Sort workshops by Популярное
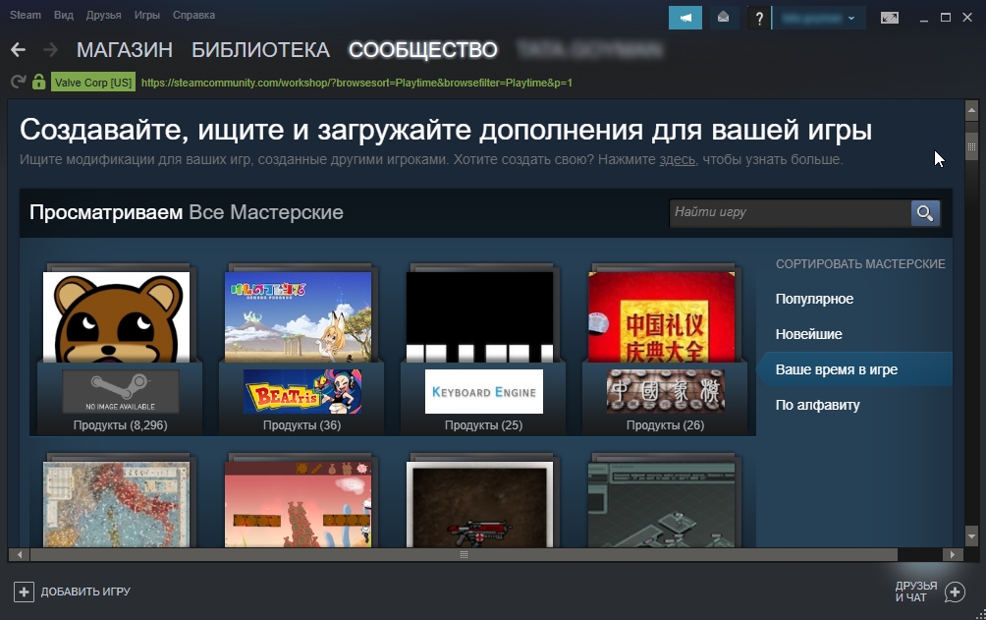This screenshot has width=986, height=620. point(814,299)
